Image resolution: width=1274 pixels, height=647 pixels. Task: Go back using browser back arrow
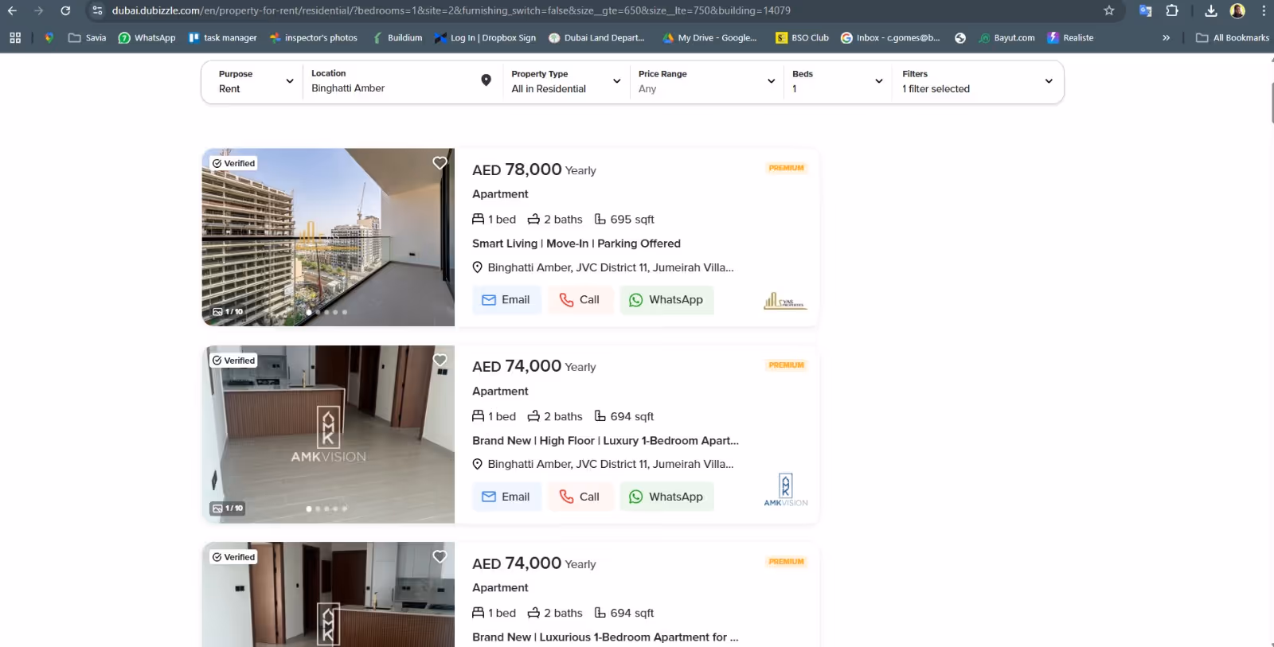12,10
